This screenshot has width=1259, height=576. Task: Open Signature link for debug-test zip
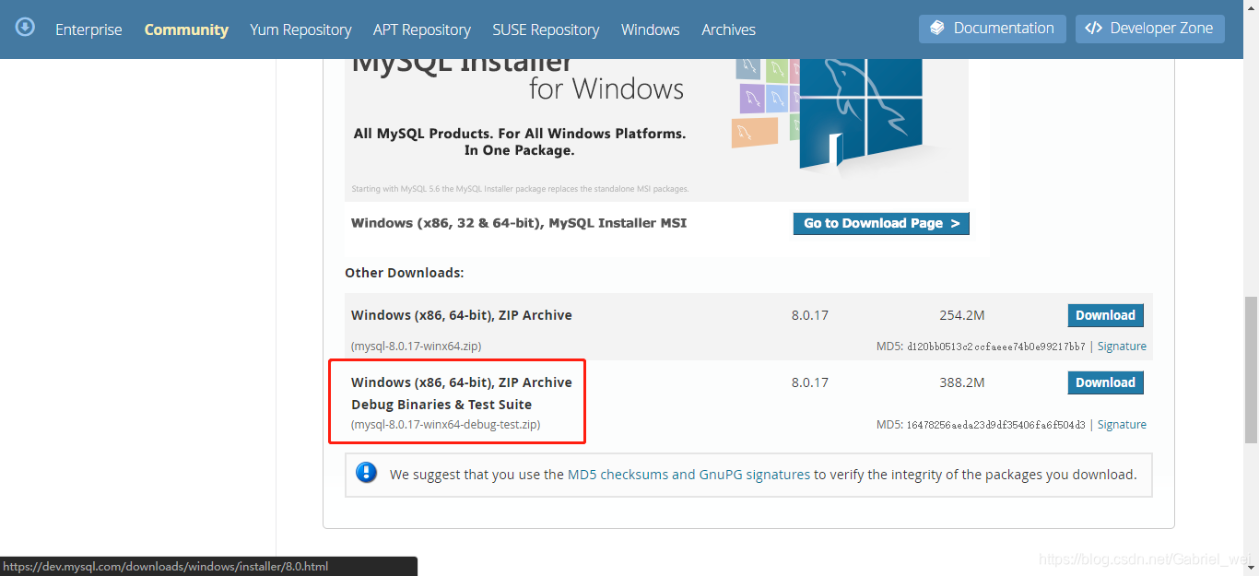click(1122, 425)
